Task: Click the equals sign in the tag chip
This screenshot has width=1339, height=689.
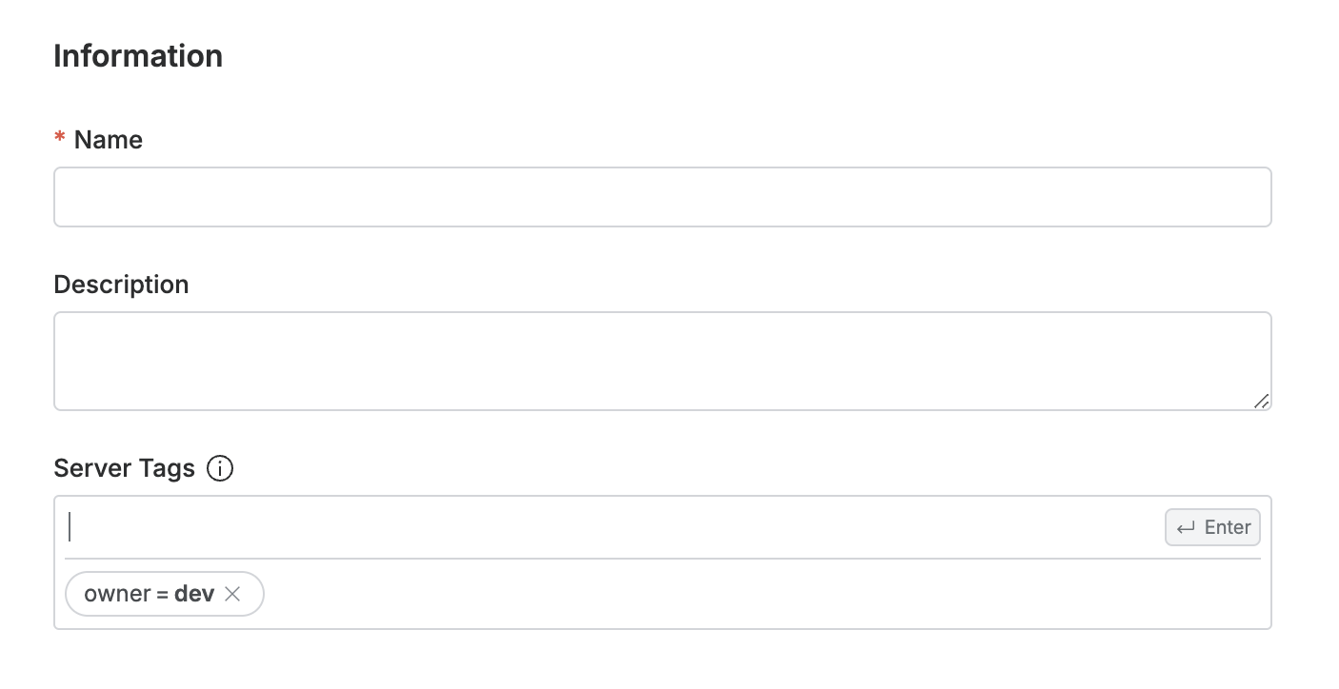Action: click(x=163, y=594)
